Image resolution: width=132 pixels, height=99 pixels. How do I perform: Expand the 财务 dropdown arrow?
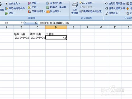pos(15,13)
